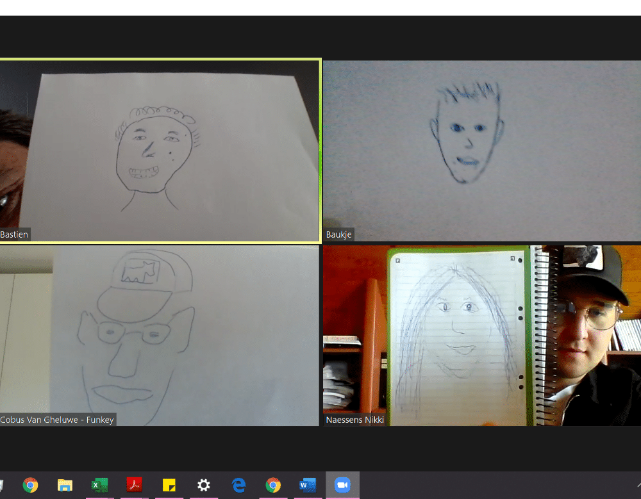Select Naessens Nikki's video tile
The width and height of the screenshot is (641, 499).
coord(481,336)
